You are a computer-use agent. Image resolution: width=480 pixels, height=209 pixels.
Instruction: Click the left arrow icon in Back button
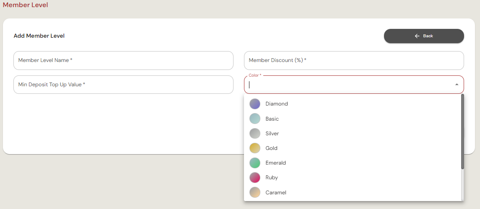[417, 36]
